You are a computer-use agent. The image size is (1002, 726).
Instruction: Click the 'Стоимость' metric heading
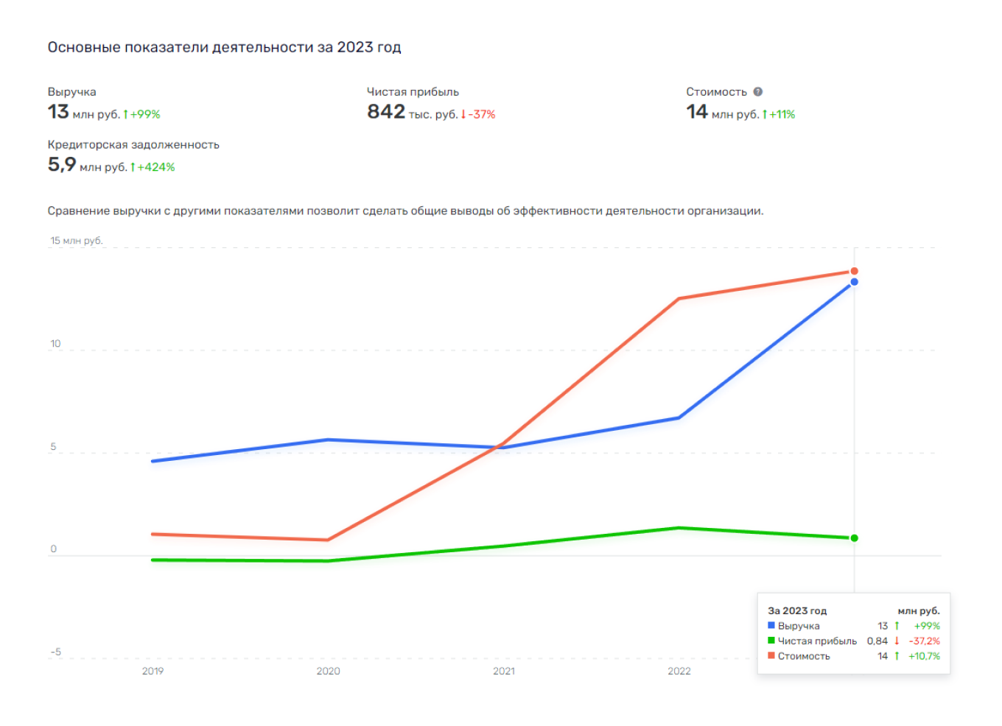(716, 92)
